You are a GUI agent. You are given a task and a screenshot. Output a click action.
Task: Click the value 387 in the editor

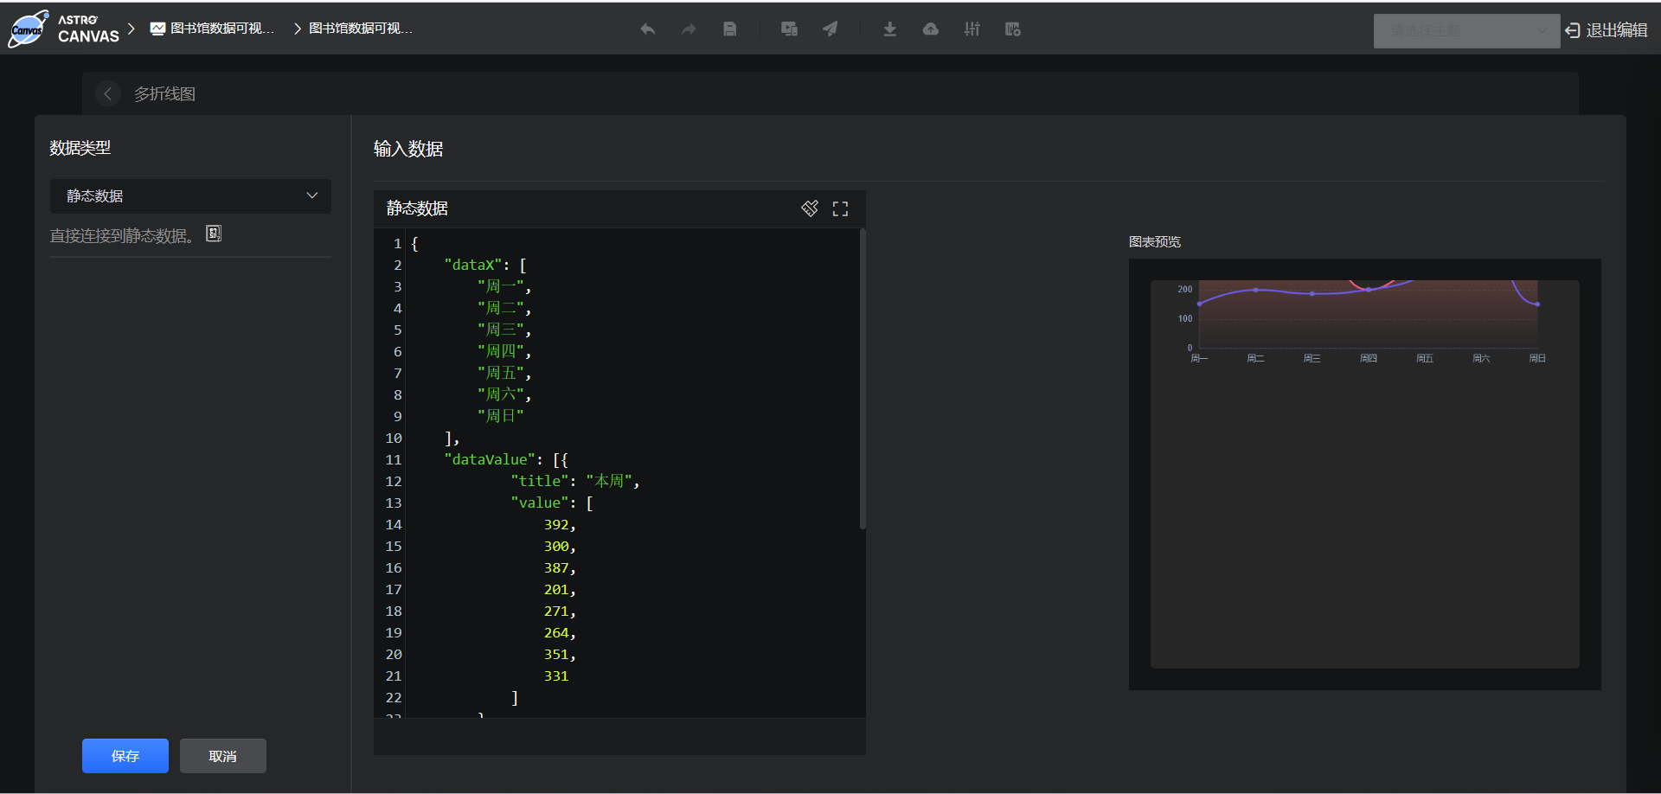coord(556,567)
